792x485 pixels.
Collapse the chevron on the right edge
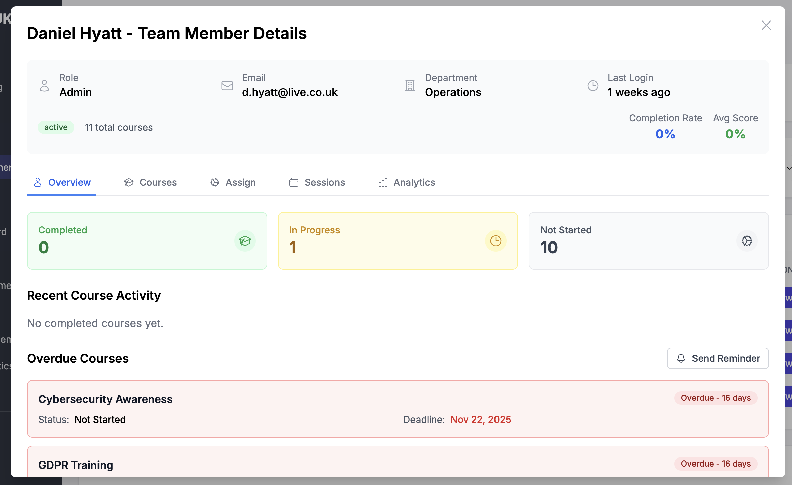coord(789,168)
